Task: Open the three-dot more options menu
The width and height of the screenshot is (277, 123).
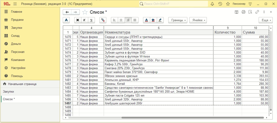Action: coord(264,12)
